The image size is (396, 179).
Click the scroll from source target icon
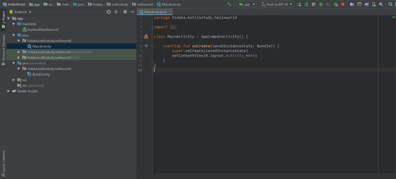click(x=108, y=12)
